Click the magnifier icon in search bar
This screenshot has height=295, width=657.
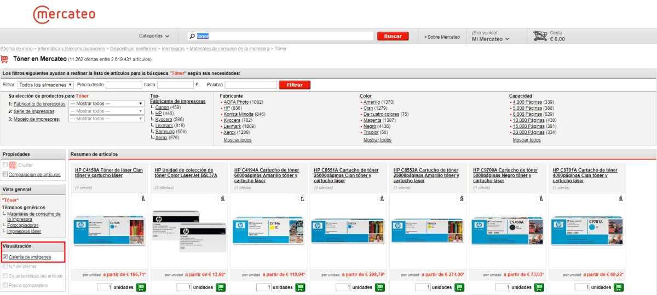point(192,37)
